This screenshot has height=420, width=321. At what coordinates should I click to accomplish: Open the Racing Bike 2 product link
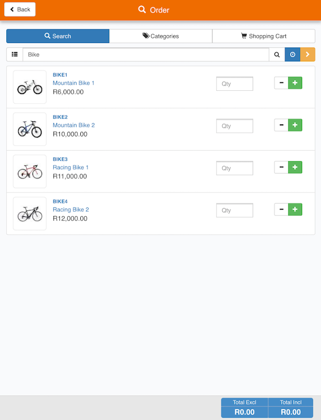click(x=71, y=209)
